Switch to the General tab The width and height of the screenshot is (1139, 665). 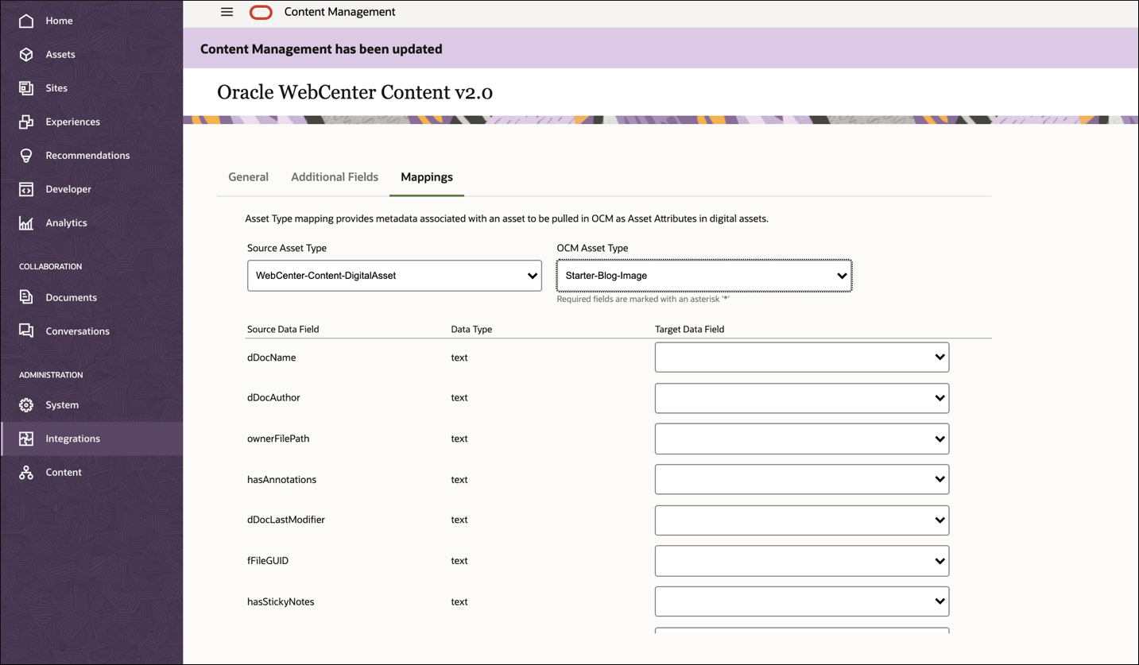(x=248, y=177)
